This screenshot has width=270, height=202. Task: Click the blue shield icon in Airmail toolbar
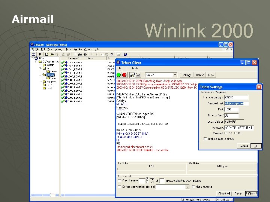[x=125, y=54]
